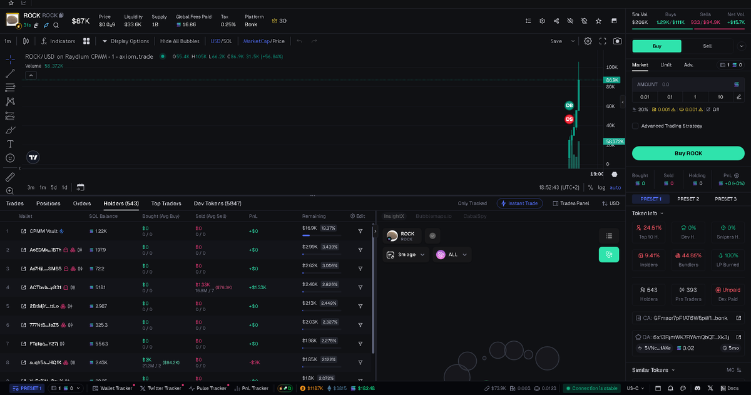Copy the ROCK token name
The image size is (751, 395).
coord(61,15)
